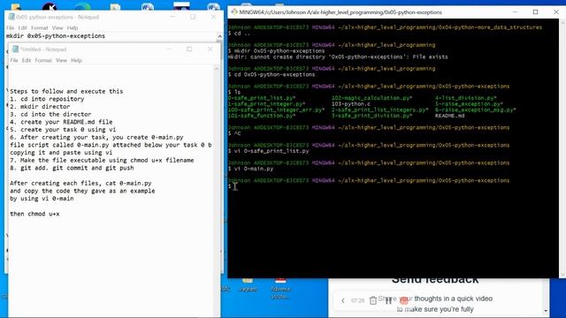Open desktop icon left of Advance shortcut
The image size is (566, 318).
click(x=248, y=284)
